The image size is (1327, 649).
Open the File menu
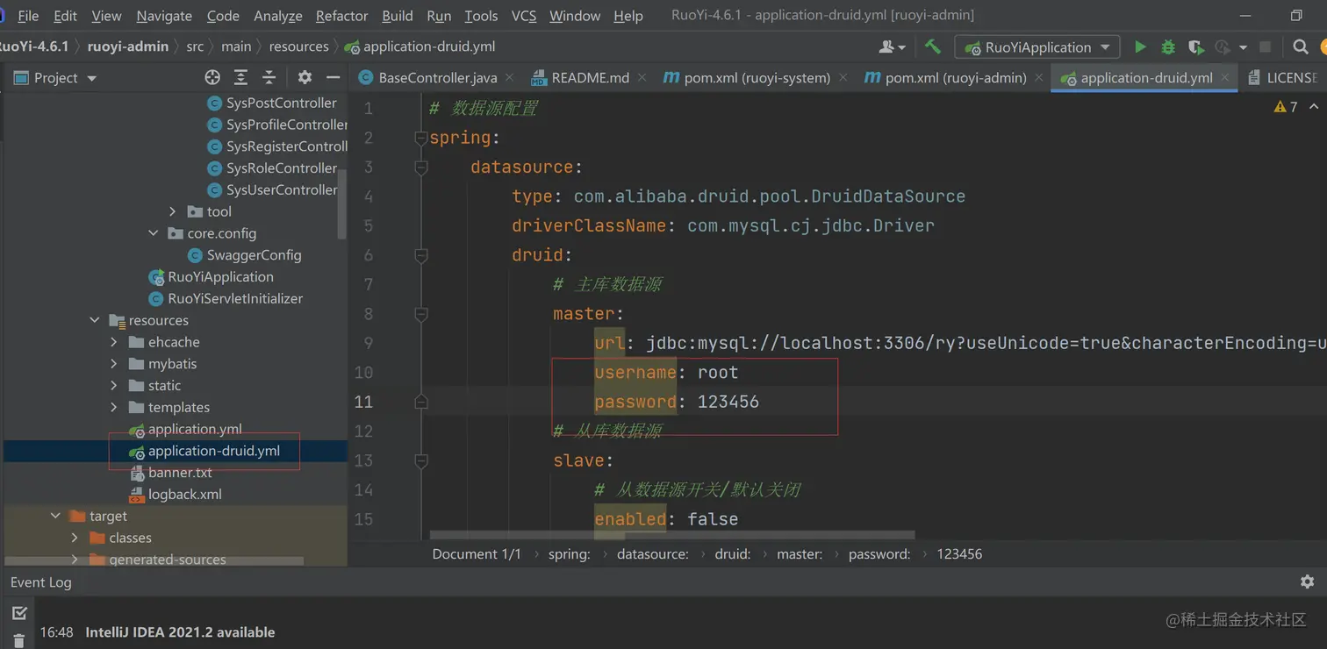28,16
